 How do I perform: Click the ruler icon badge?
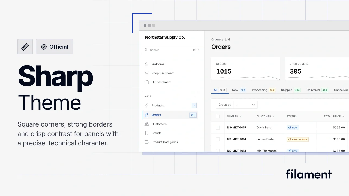[25, 47]
